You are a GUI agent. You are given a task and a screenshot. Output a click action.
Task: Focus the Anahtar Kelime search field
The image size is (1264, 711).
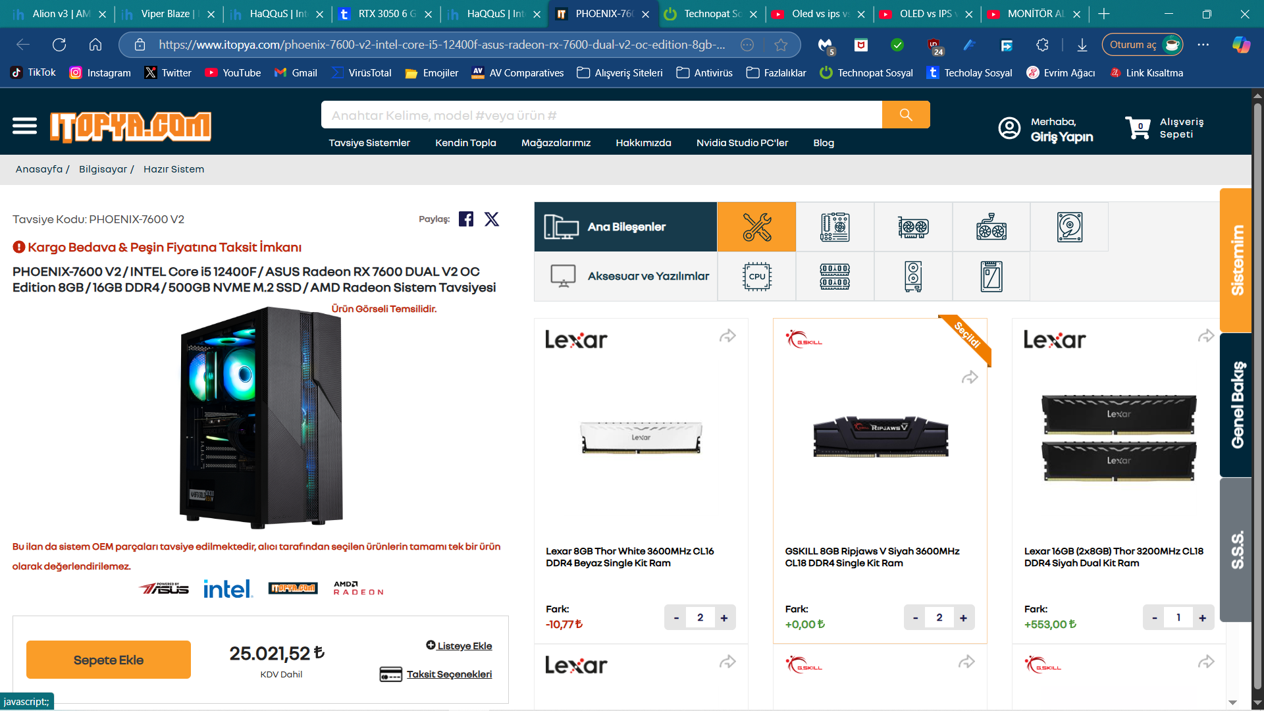602,115
